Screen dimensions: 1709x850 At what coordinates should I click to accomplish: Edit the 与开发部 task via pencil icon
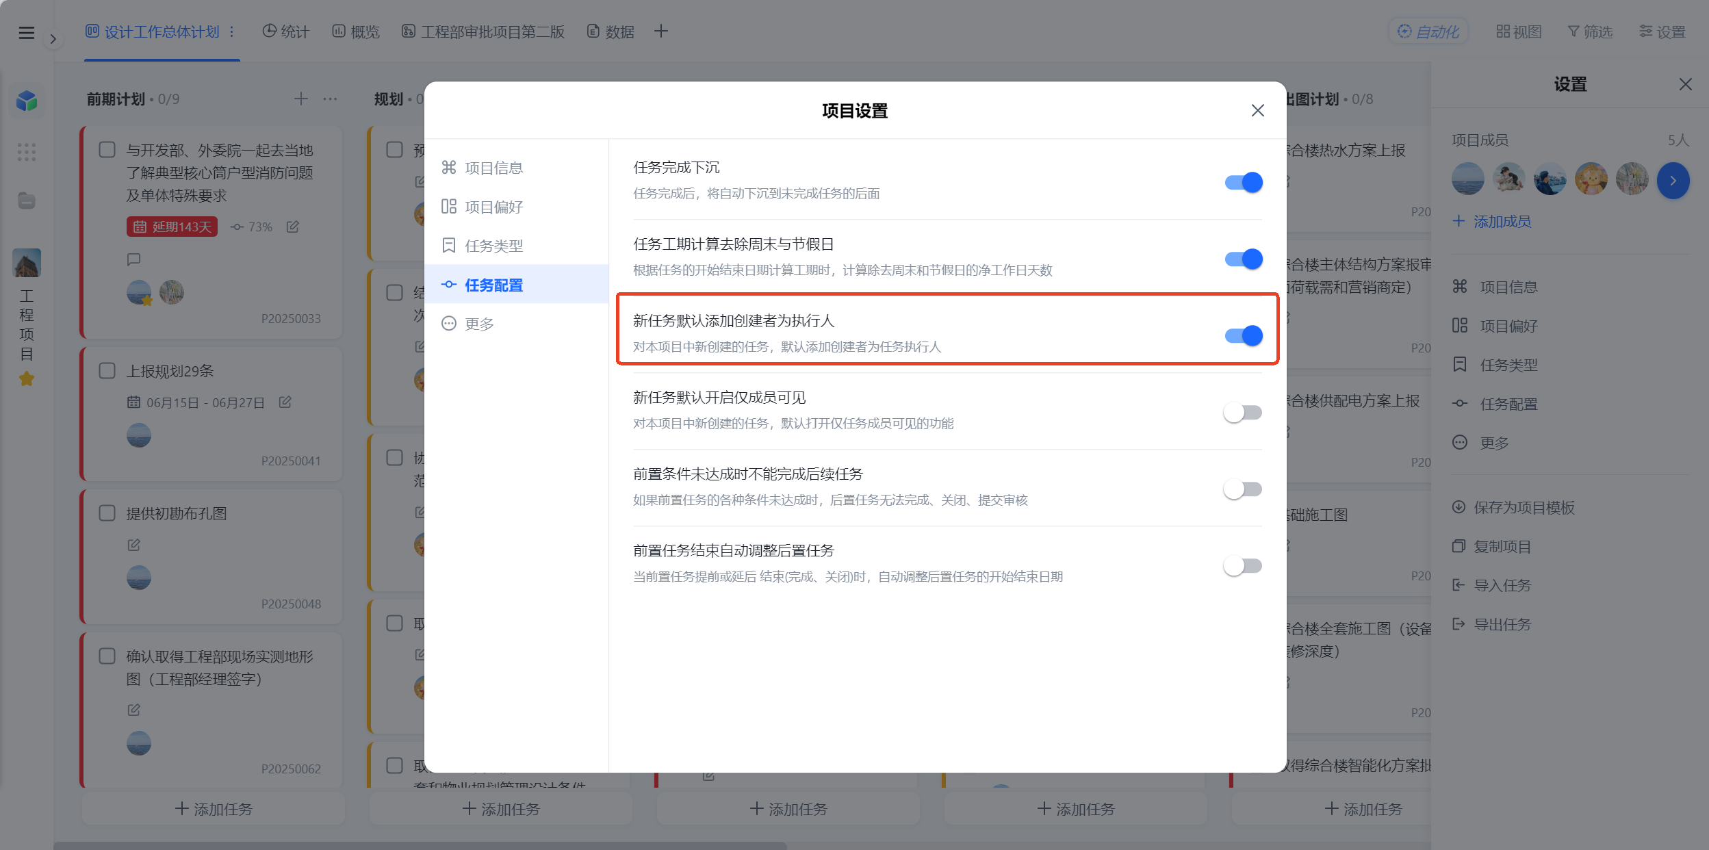[x=292, y=227]
